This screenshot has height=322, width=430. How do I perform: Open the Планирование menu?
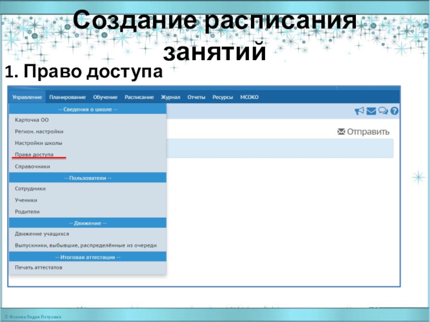point(67,97)
